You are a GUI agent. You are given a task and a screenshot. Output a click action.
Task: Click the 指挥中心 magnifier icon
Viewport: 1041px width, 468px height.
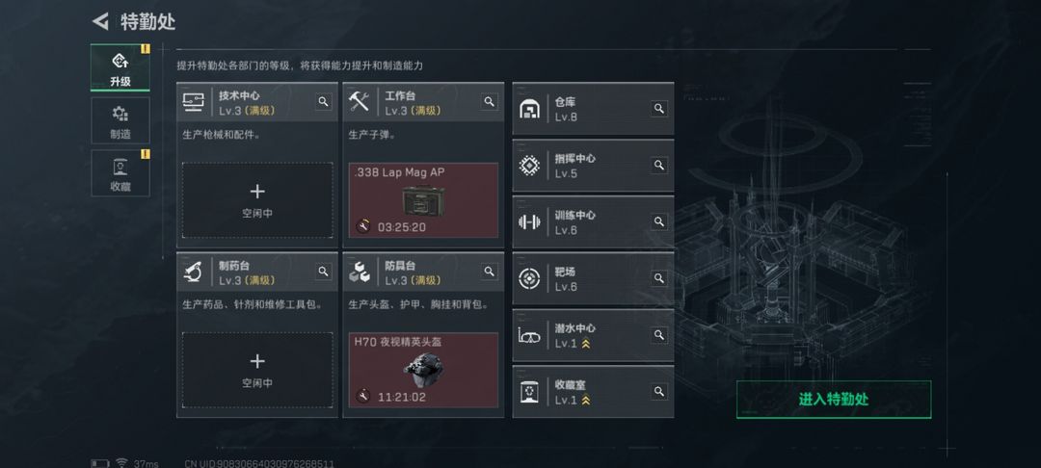pyautogui.click(x=659, y=165)
